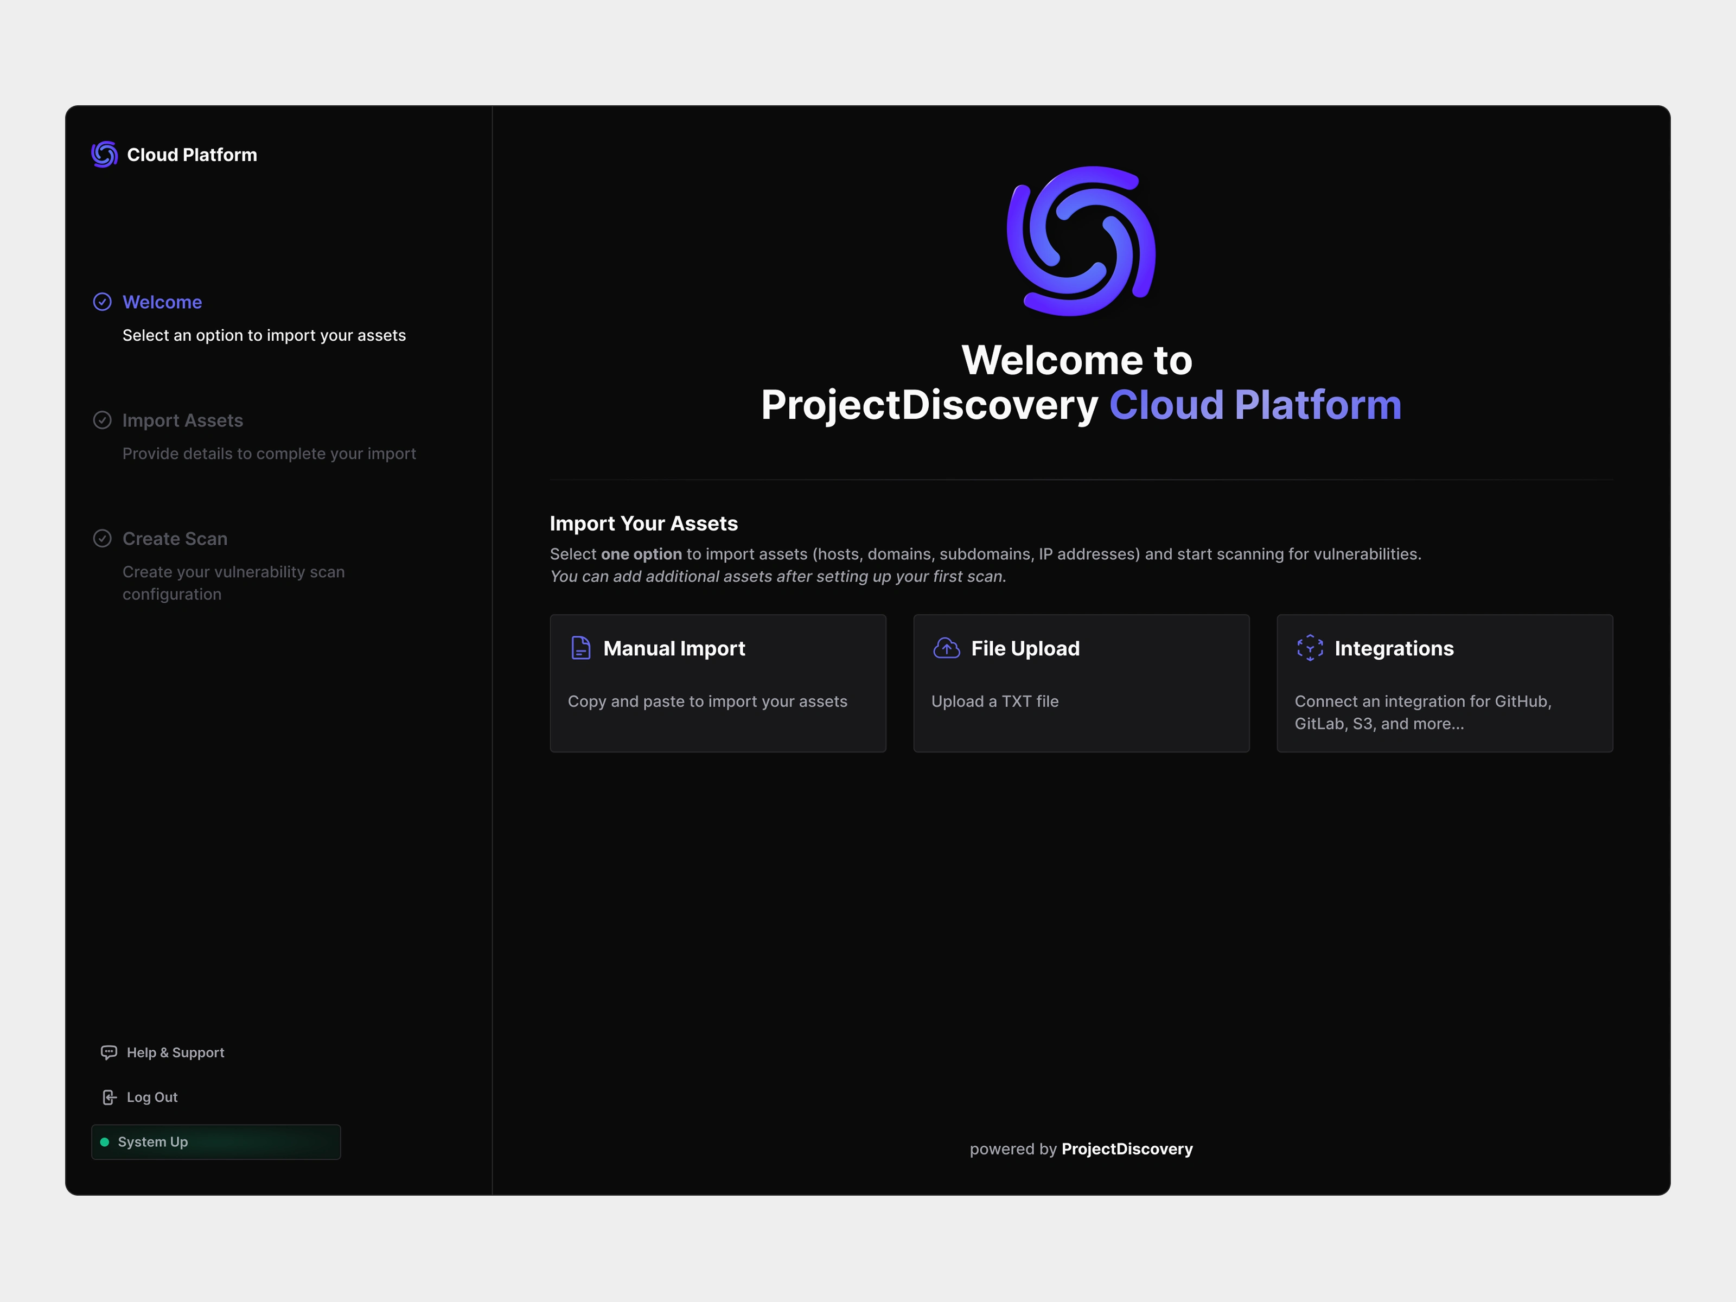
Task: Click the "Welcome to" headline text
Action: 1077,360
